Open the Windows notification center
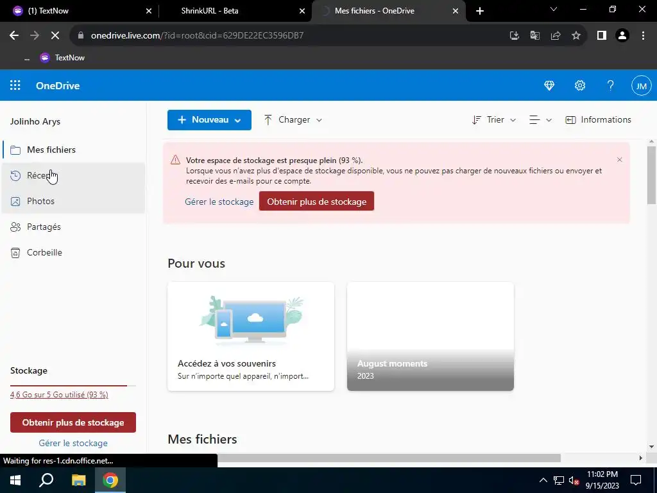This screenshot has width=657, height=493. (x=636, y=480)
